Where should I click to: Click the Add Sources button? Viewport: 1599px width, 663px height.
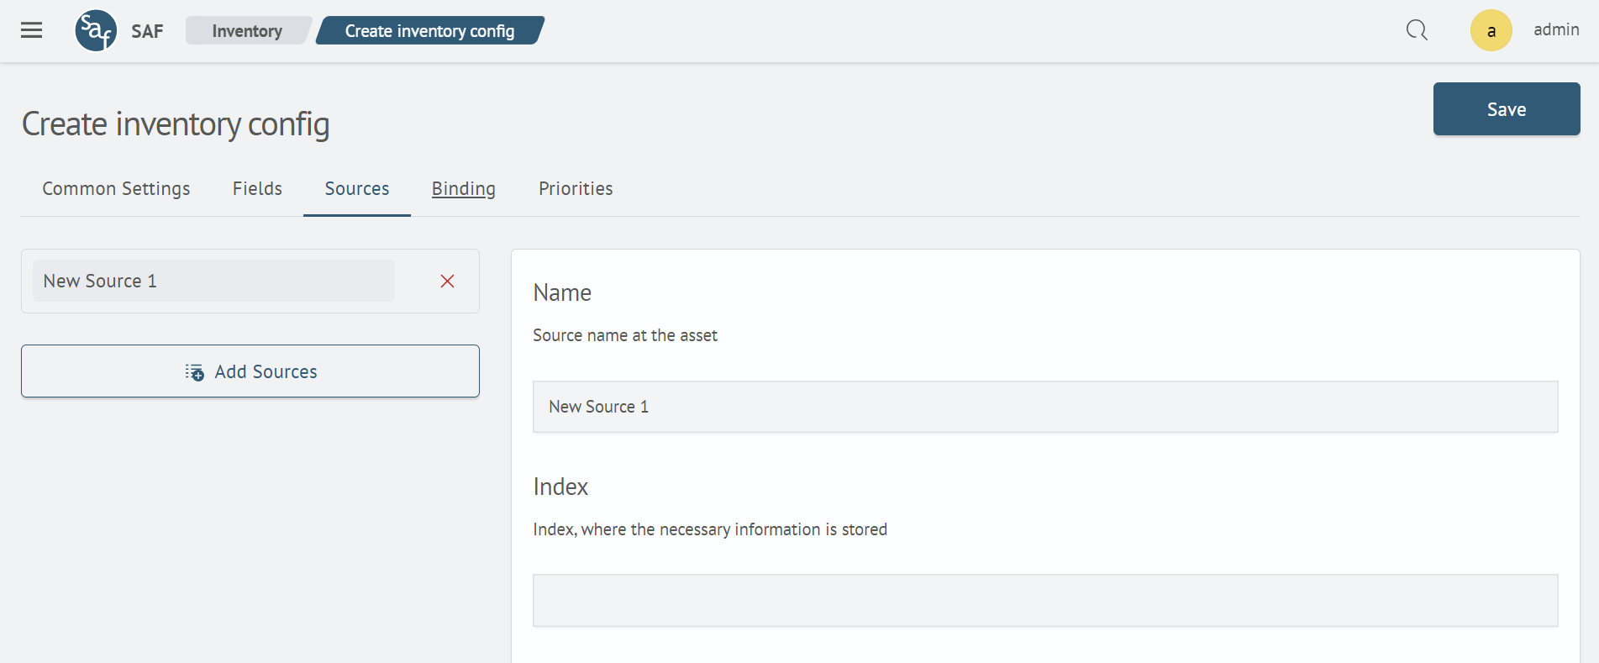250,371
